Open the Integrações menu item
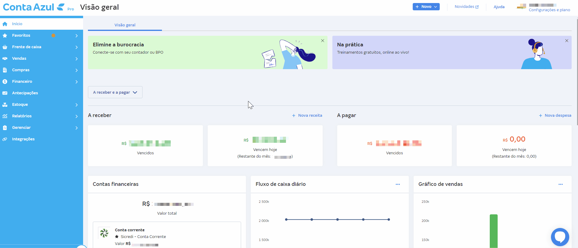 (42, 139)
